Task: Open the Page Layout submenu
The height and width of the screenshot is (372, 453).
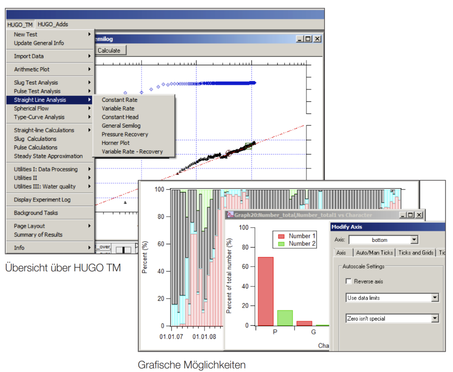Action: [50, 226]
